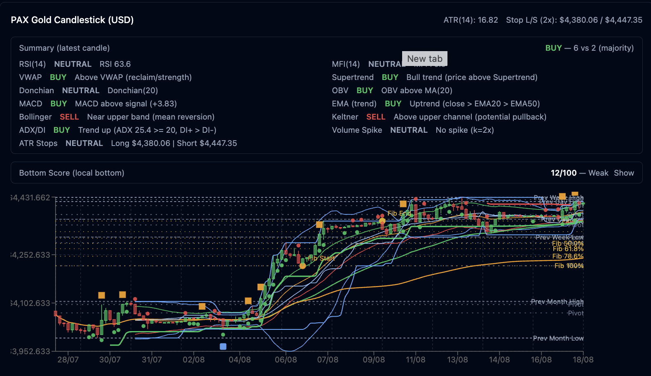Click the Bottom Score (local bottom) header

click(72, 173)
